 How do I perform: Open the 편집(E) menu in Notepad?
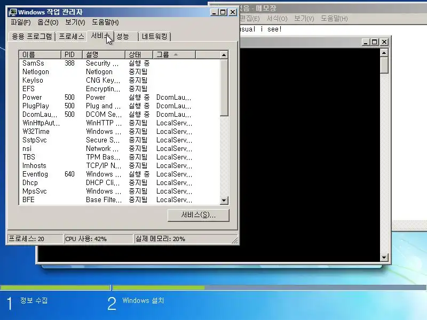pyautogui.click(x=249, y=19)
